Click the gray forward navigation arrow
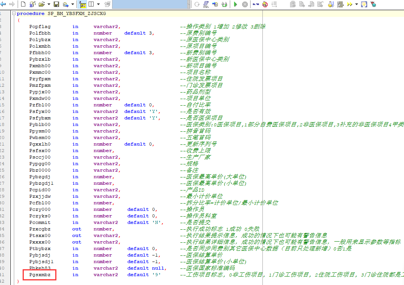 pos(12,4)
